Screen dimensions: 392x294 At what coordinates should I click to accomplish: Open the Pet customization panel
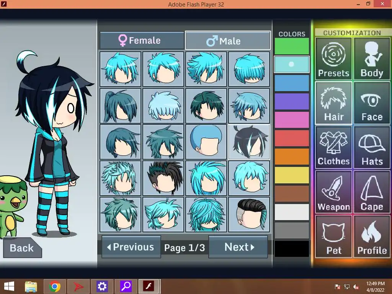tap(333, 237)
